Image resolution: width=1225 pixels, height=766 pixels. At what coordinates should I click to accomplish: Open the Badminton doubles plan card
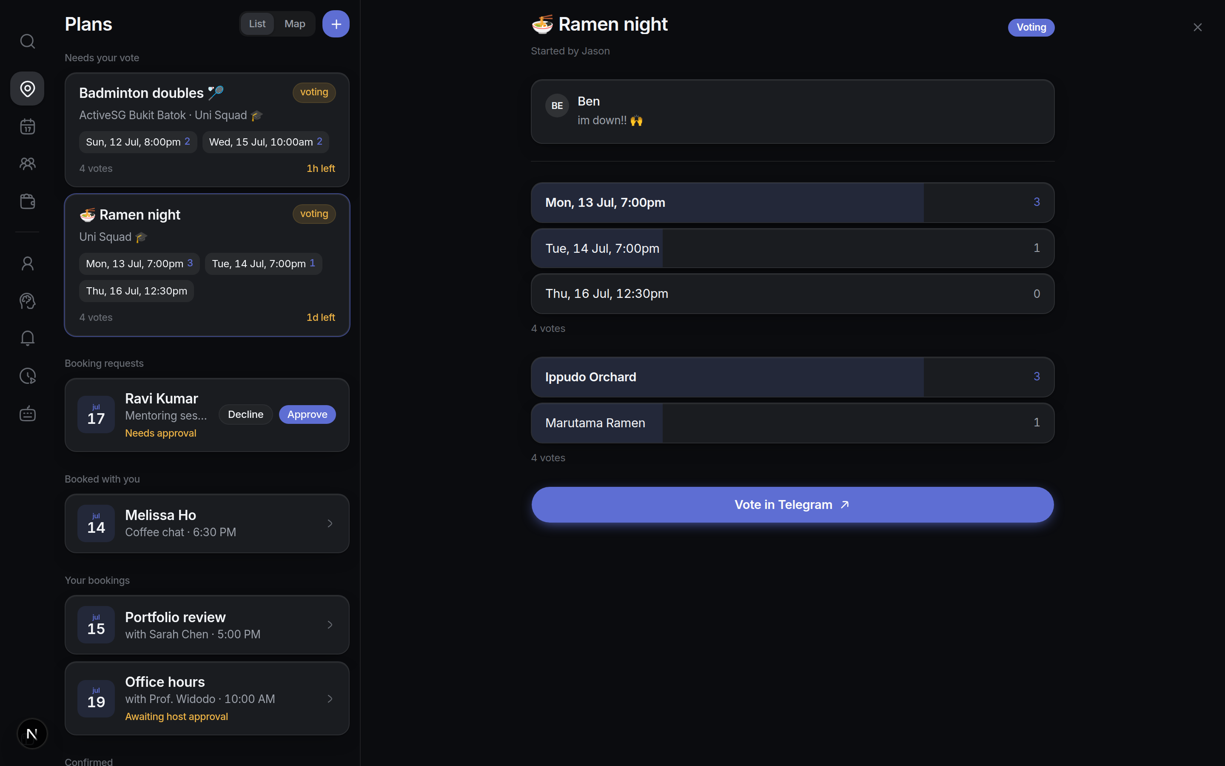207,130
